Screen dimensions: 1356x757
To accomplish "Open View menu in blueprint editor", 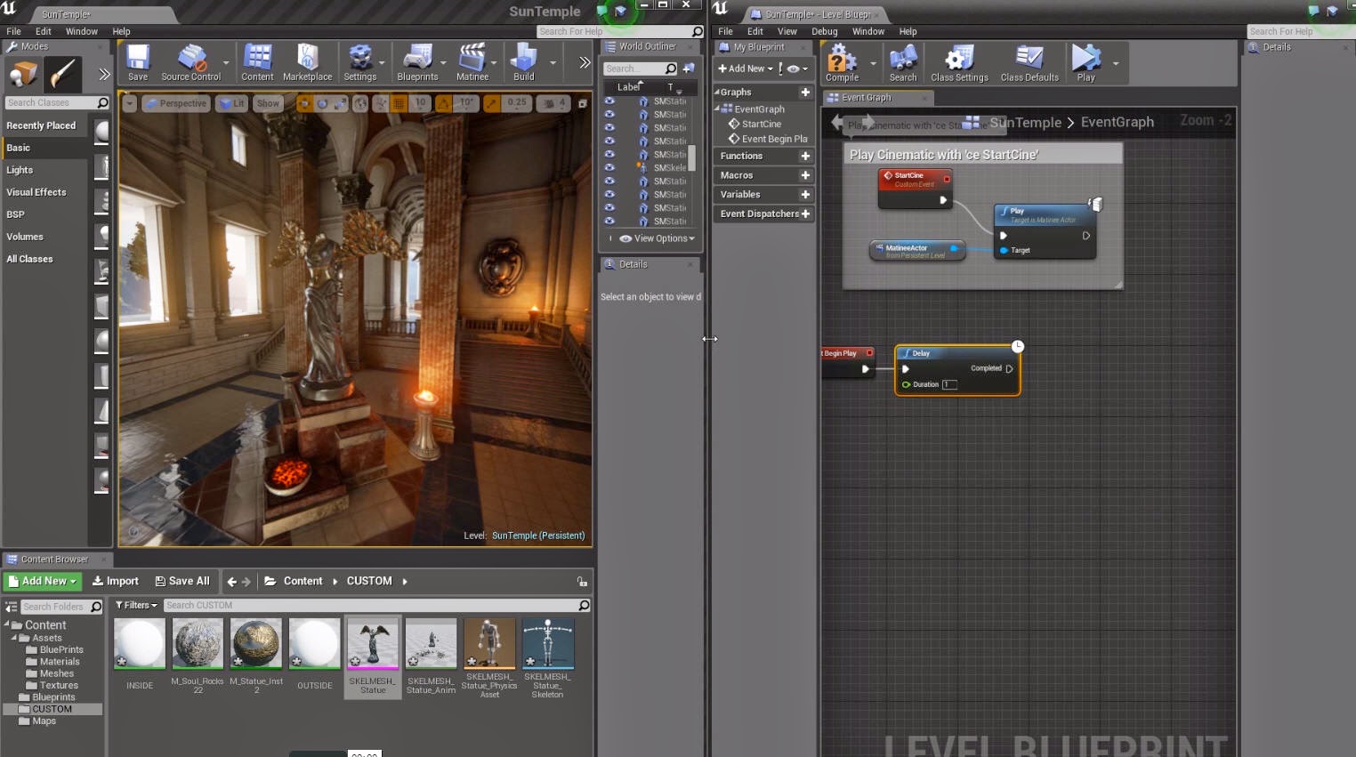I will pyautogui.click(x=787, y=31).
